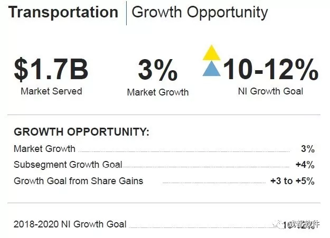Screen dimensions: 330x238
Task: Click the 3% value in Market Growth row
Action: click(308, 149)
